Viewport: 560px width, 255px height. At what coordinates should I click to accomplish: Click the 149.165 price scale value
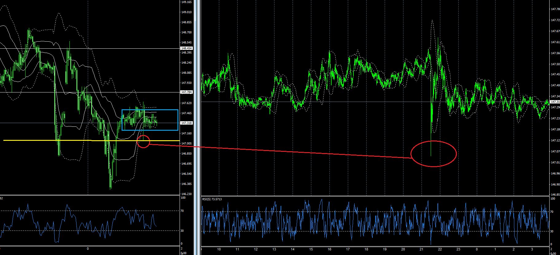(186, 2)
